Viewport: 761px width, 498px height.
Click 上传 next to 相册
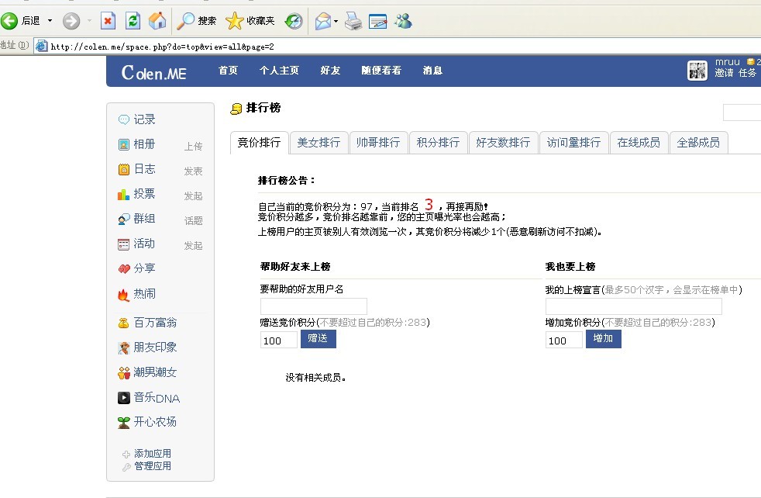coord(193,147)
